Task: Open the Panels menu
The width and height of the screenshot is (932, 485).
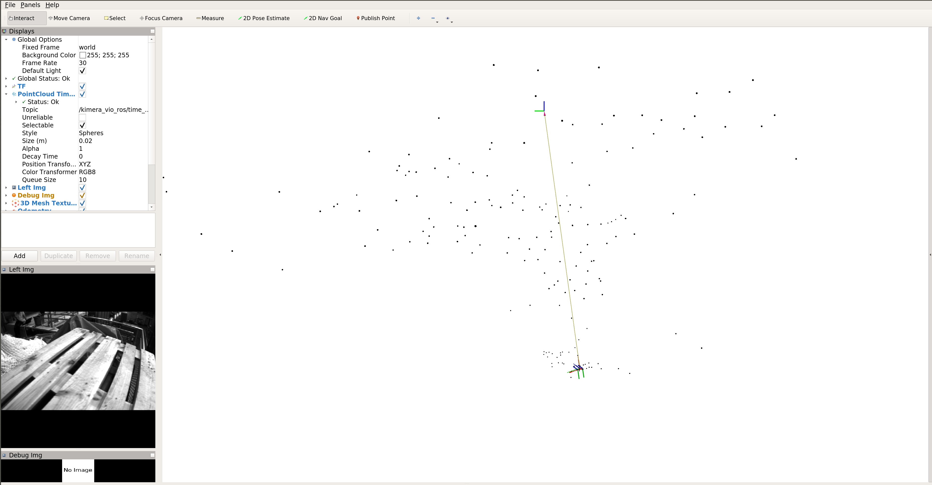Action: 30,5
